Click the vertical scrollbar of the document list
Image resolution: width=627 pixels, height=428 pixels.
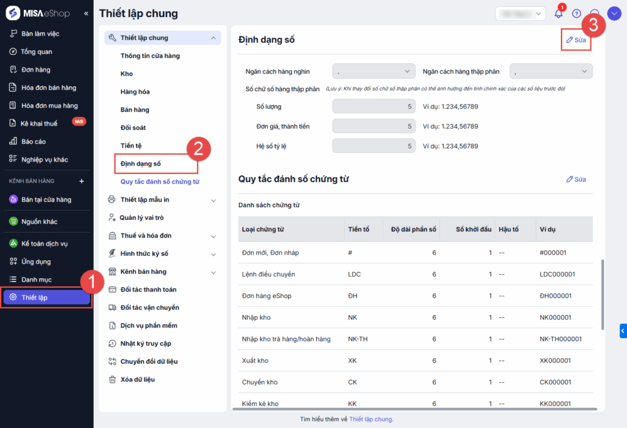(603, 294)
